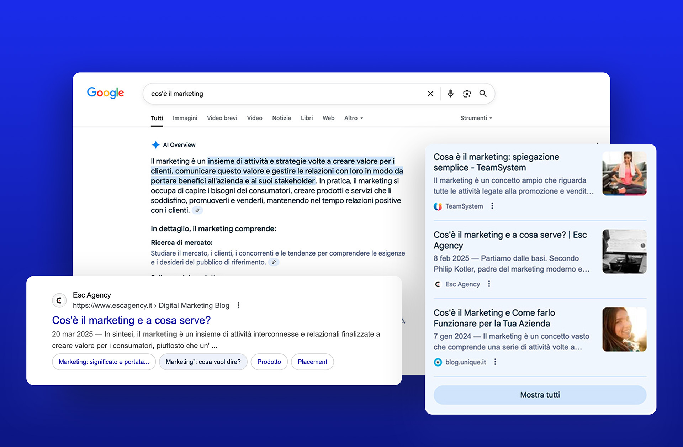683x447 pixels.
Task: Click the blog.unique.it card thumbnail of smiling woman
Action: pyautogui.click(x=624, y=329)
